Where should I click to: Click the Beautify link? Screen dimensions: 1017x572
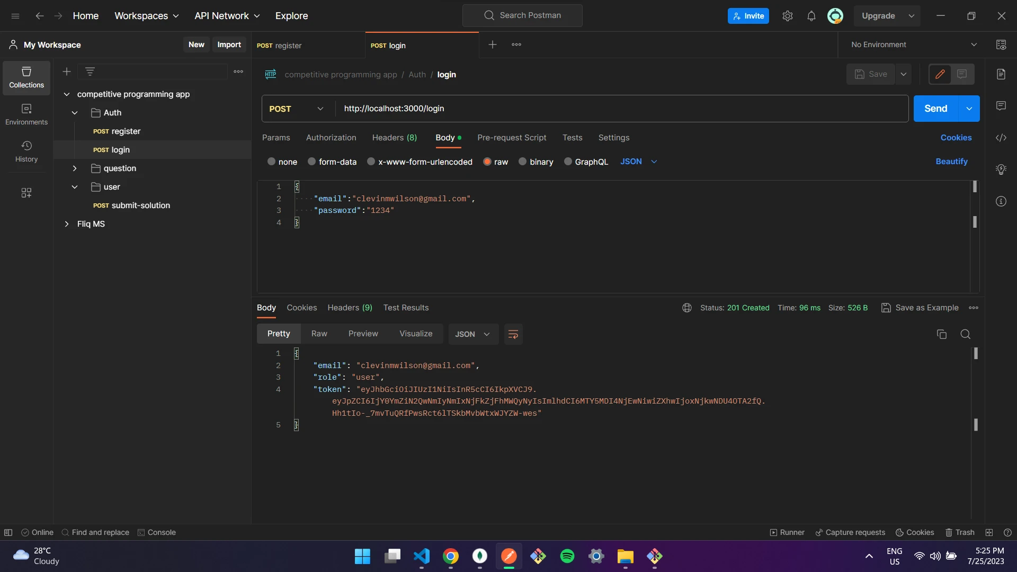click(952, 162)
